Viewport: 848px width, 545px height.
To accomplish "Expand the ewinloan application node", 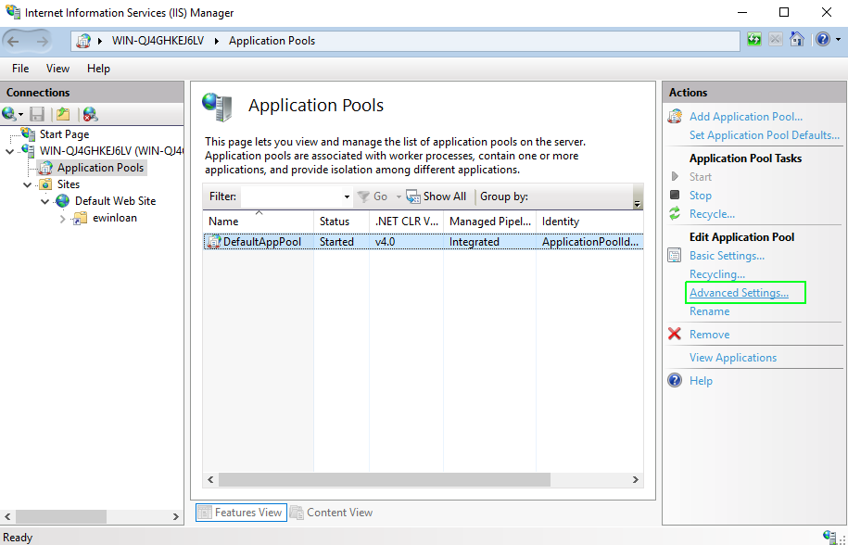I will click(63, 219).
